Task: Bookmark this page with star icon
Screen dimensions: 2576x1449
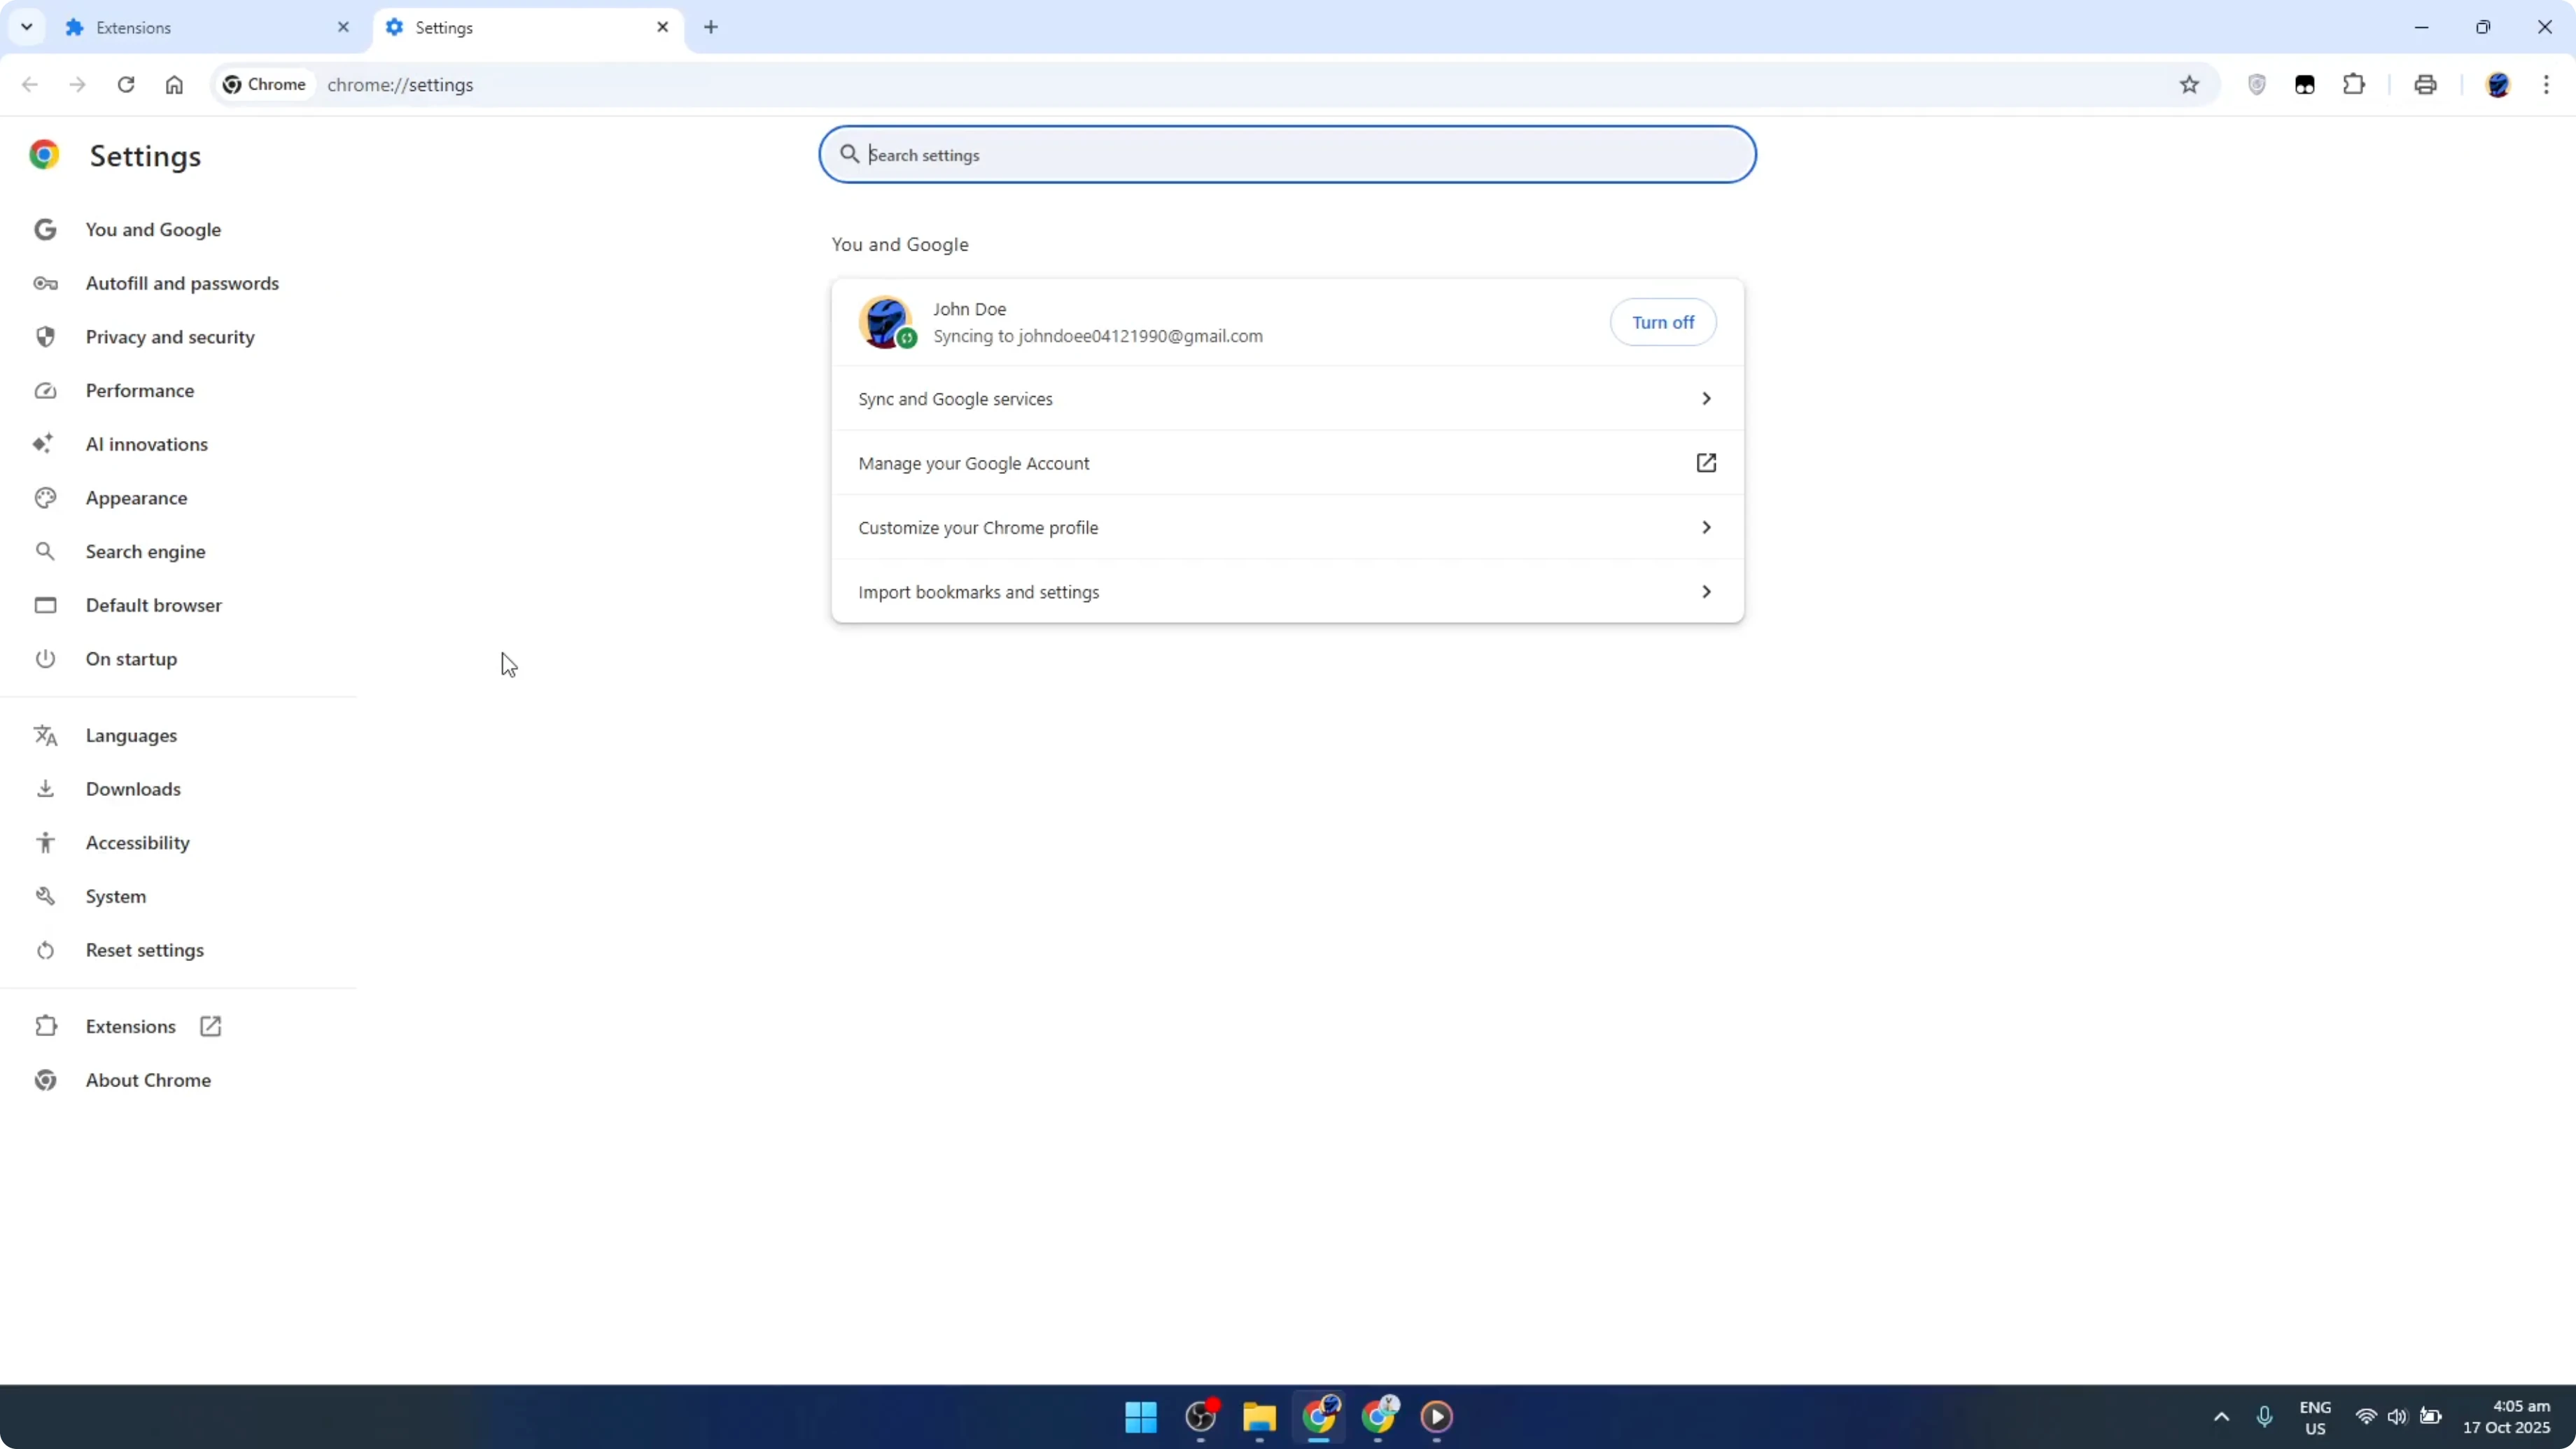Action: [2189, 85]
